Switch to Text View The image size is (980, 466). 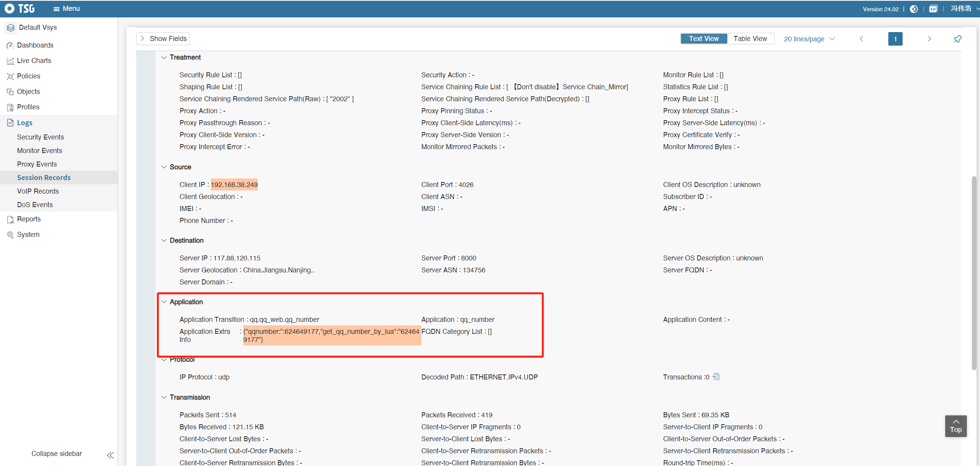[x=703, y=39]
